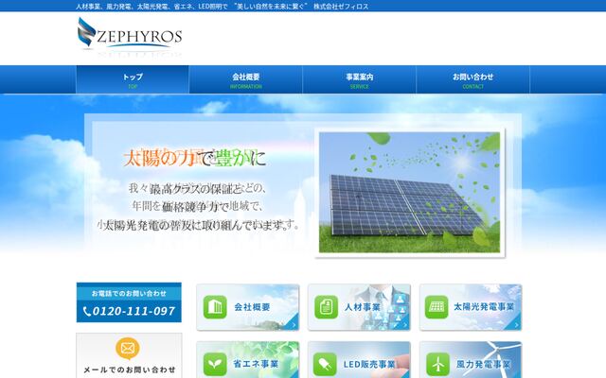
Task: Click the phone handset icon beside 0120-111-097
Action: pyautogui.click(x=87, y=311)
